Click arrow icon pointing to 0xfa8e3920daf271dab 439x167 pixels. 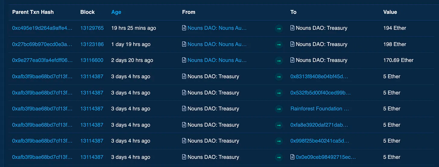[x=279, y=125]
